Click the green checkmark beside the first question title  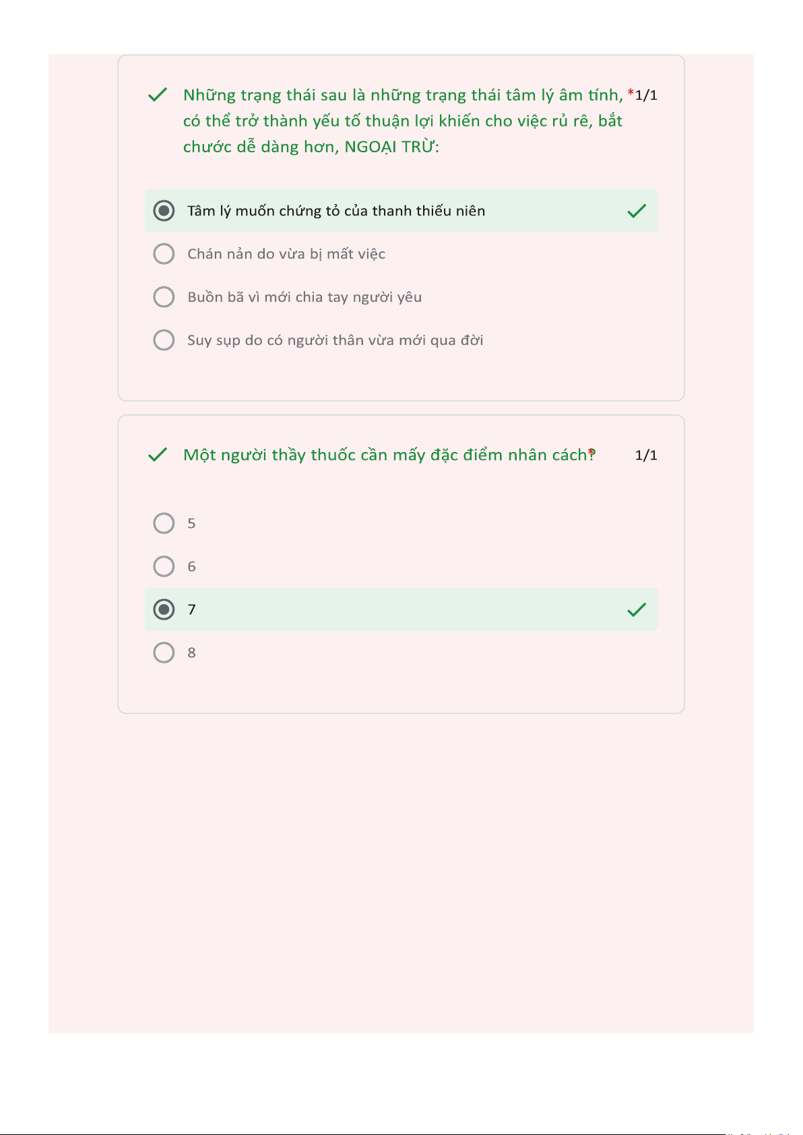pos(157,95)
